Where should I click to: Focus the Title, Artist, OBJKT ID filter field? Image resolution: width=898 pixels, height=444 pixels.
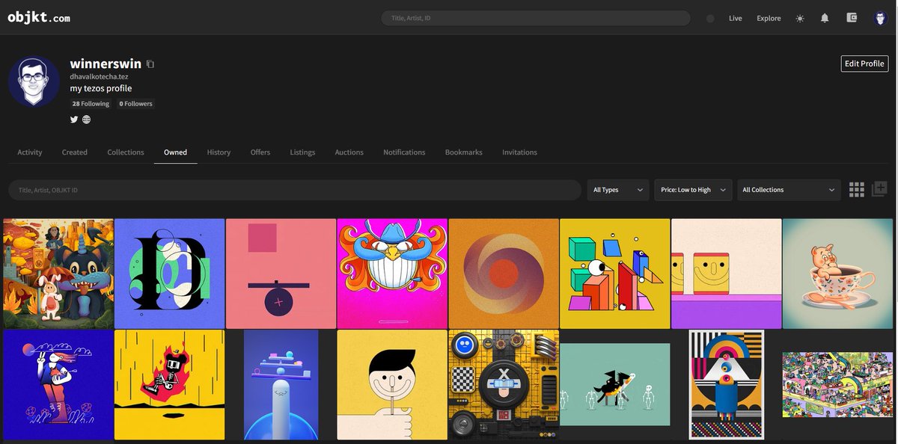(x=295, y=190)
